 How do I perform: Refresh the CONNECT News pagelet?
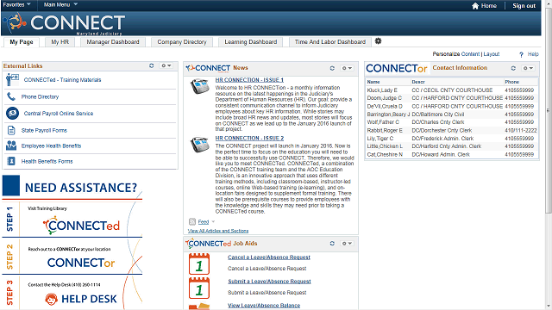pyautogui.click(x=332, y=68)
